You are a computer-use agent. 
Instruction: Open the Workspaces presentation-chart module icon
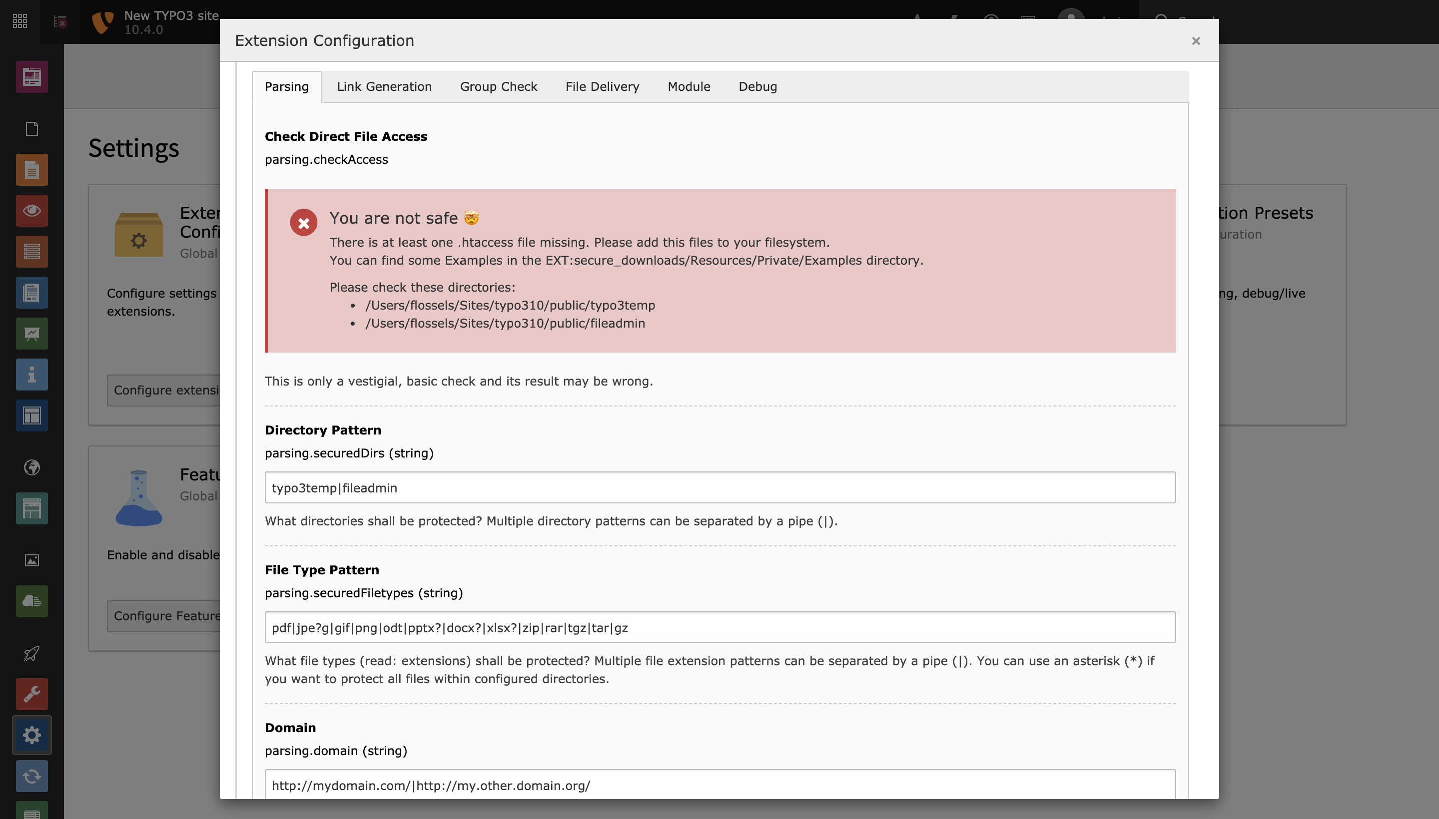point(31,334)
